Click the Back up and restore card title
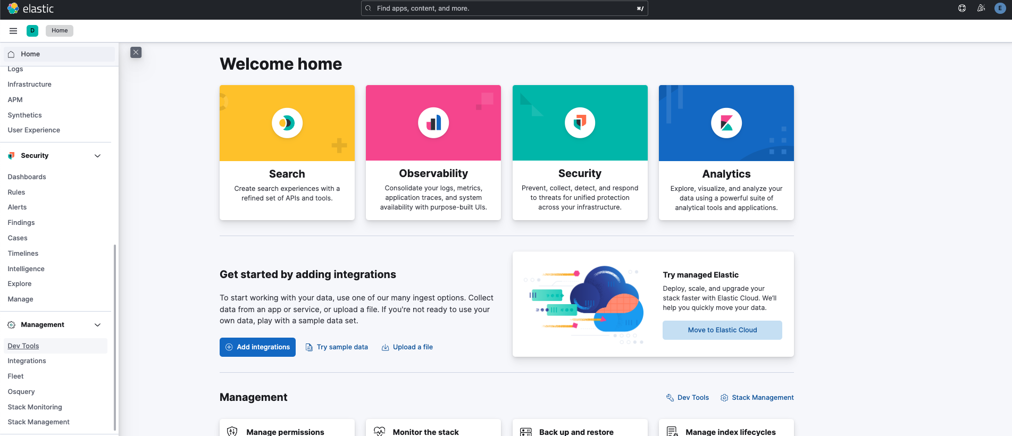The width and height of the screenshot is (1012, 436). coord(576,432)
